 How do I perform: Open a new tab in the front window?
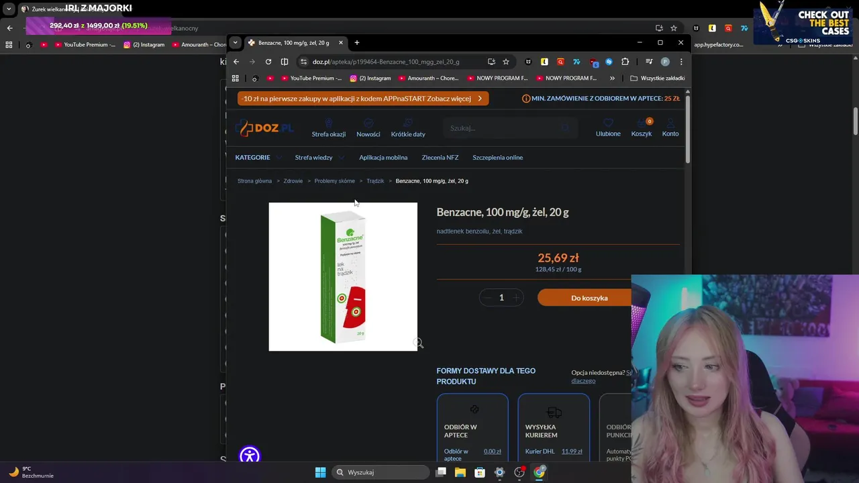pyautogui.click(x=357, y=43)
